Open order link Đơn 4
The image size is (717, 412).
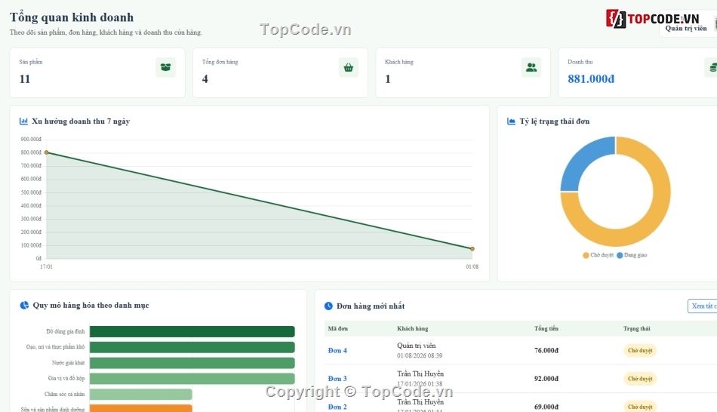click(x=337, y=351)
